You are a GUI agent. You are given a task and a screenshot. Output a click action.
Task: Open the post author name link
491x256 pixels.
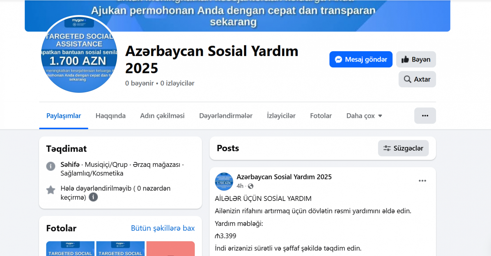click(x=284, y=177)
